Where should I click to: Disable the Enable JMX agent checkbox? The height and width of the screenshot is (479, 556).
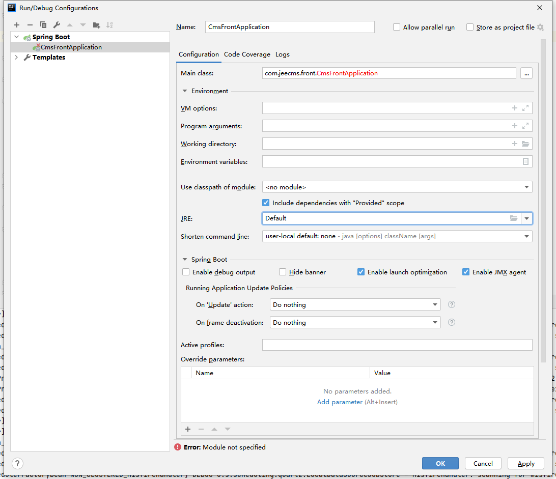click(x=466, y=272)
